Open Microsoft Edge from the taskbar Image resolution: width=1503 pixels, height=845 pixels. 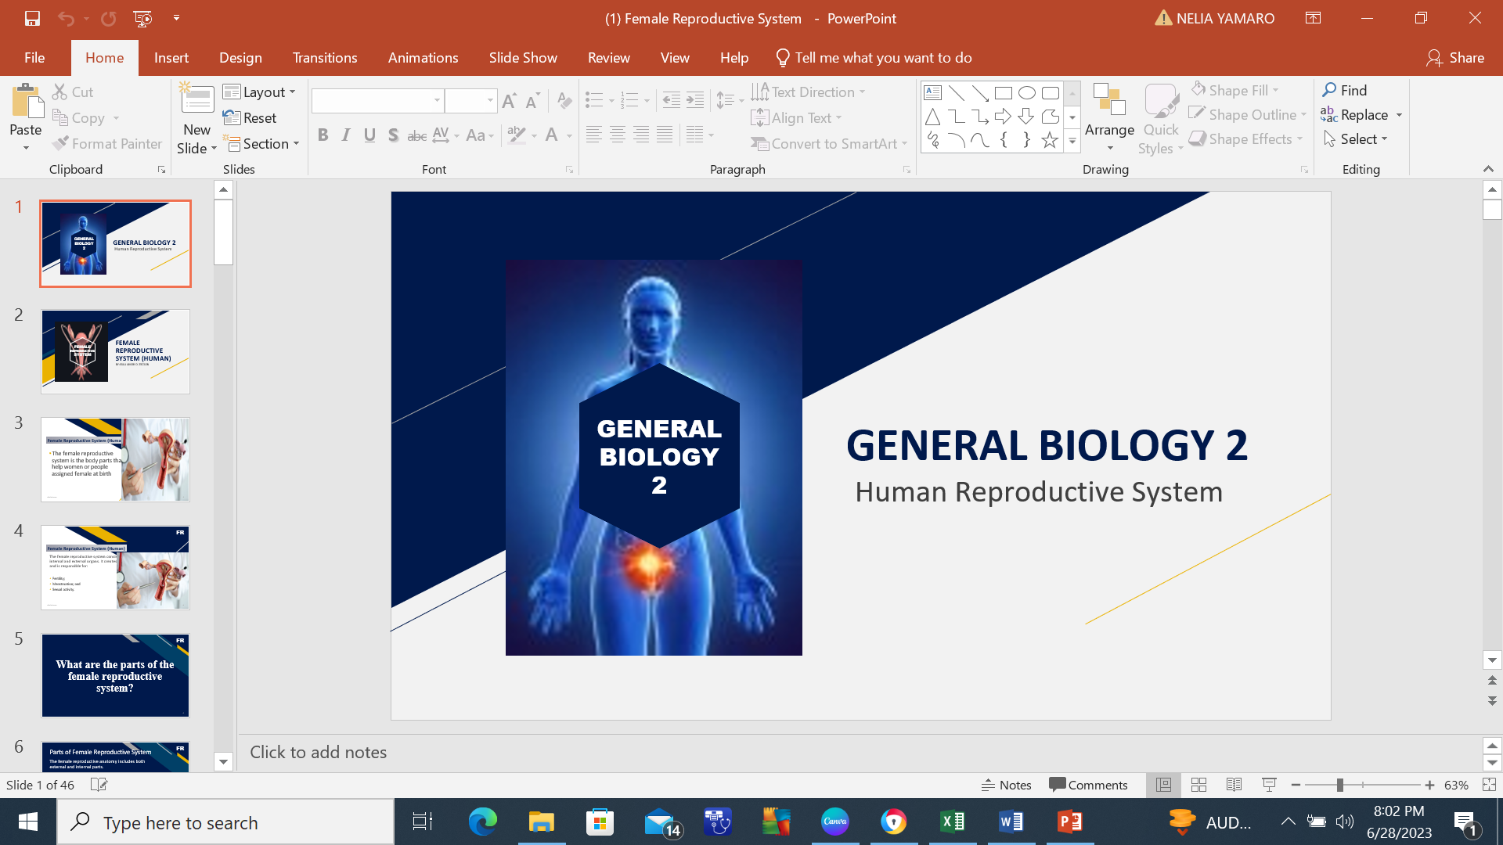pyautogui.click(x=483, y=822)
